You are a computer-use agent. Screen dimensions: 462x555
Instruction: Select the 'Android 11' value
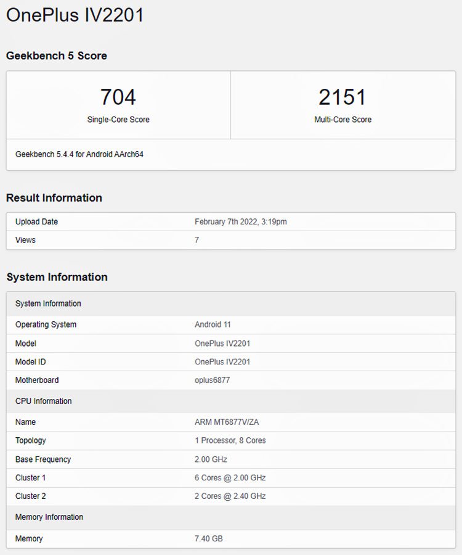point(213,324)
